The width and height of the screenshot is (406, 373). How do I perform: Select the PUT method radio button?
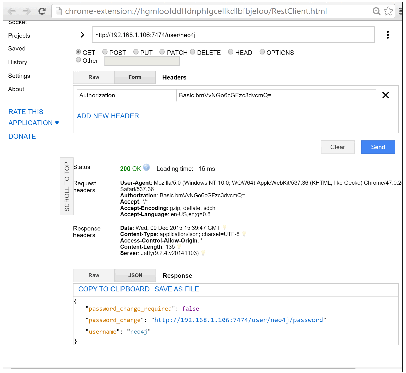pyautogui.click(x=136, y=52)
